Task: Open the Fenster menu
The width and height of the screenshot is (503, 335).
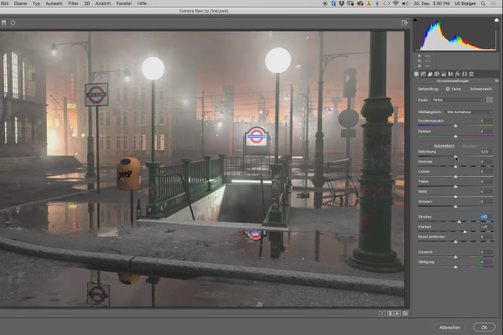Action: click(124, 3)
